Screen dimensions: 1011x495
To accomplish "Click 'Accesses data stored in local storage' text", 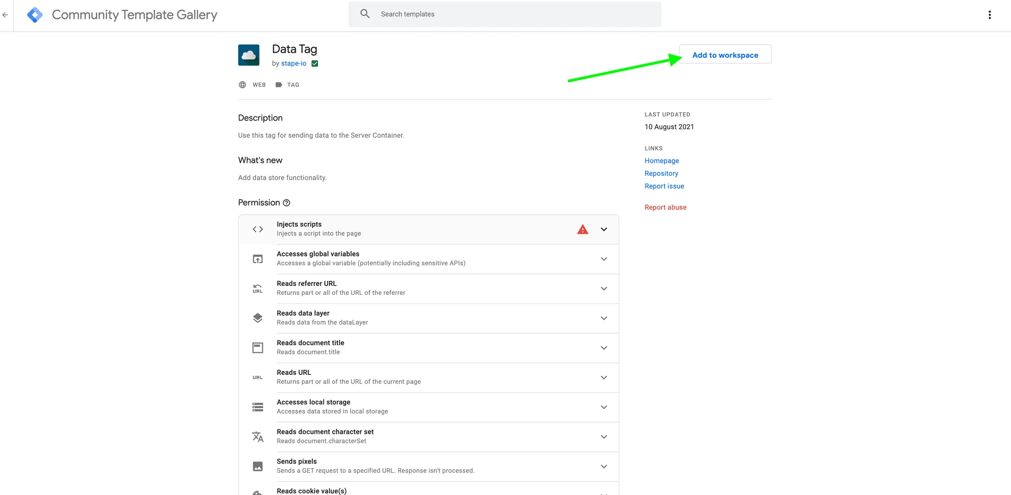I will click(x=332, y=411).
